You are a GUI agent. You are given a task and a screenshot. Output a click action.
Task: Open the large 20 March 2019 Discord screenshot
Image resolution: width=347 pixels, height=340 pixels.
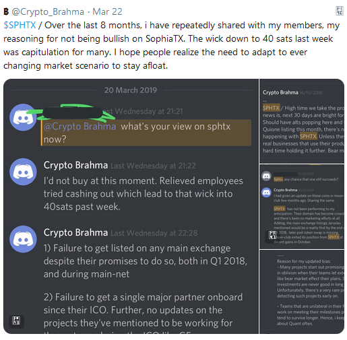point(131,206)
